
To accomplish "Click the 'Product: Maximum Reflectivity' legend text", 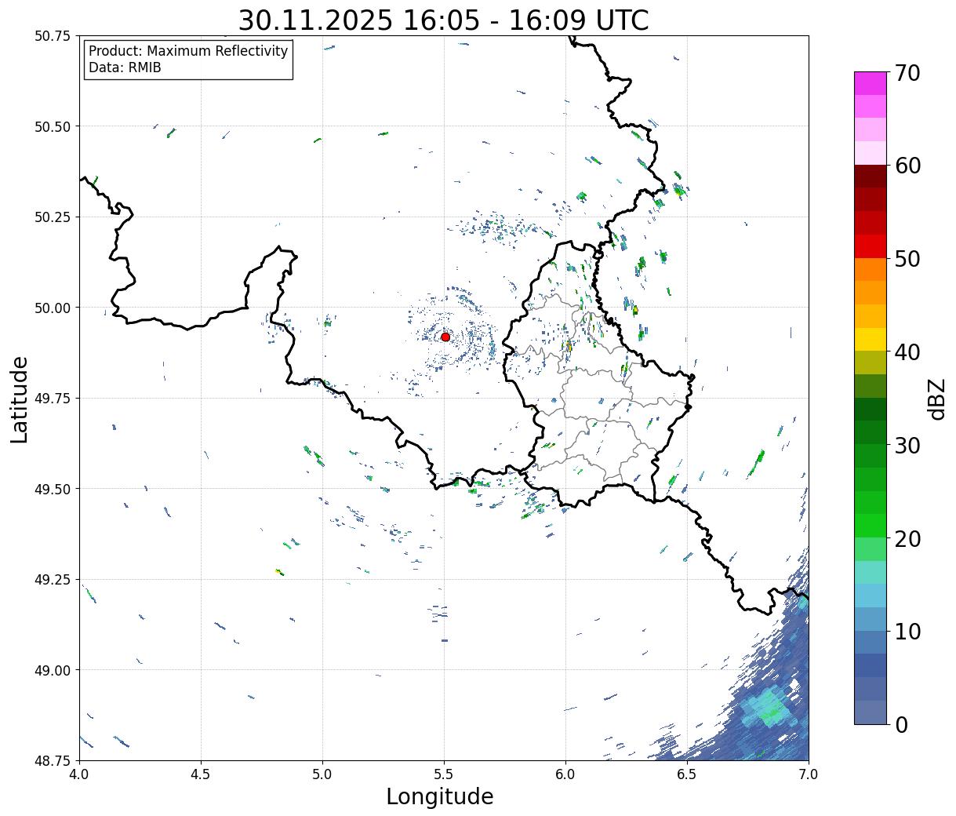I will [188, 52].
